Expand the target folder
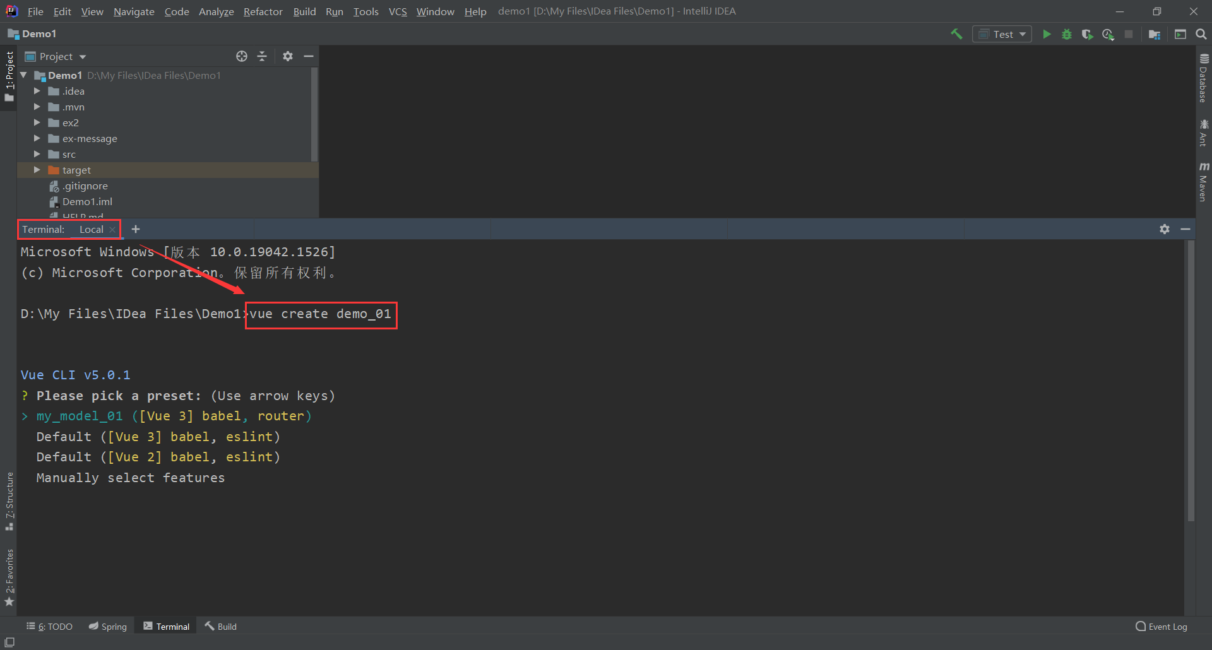 [x=37, y=170]
